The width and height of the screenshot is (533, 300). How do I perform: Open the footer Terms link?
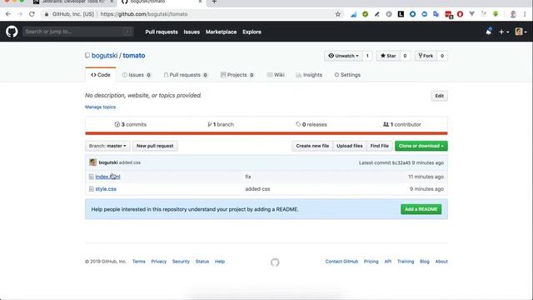(x=139, y=262)
